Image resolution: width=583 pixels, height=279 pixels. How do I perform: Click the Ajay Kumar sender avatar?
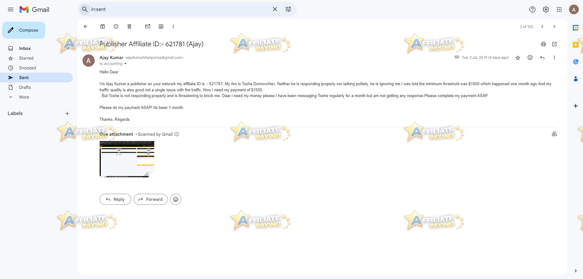click(89, 61)
